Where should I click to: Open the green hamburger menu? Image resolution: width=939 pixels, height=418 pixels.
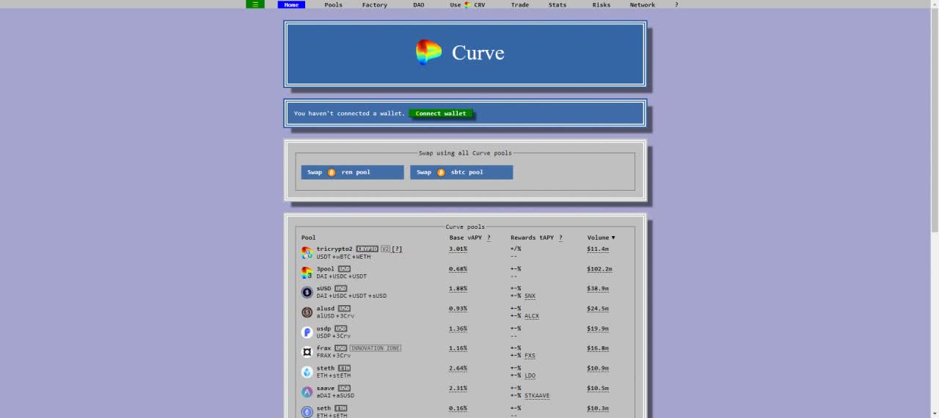255,4
